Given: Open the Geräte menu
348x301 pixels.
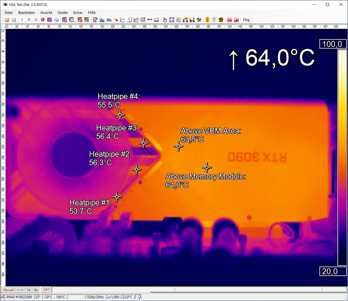Looking at the screenshot, I should tap(63, 13).
